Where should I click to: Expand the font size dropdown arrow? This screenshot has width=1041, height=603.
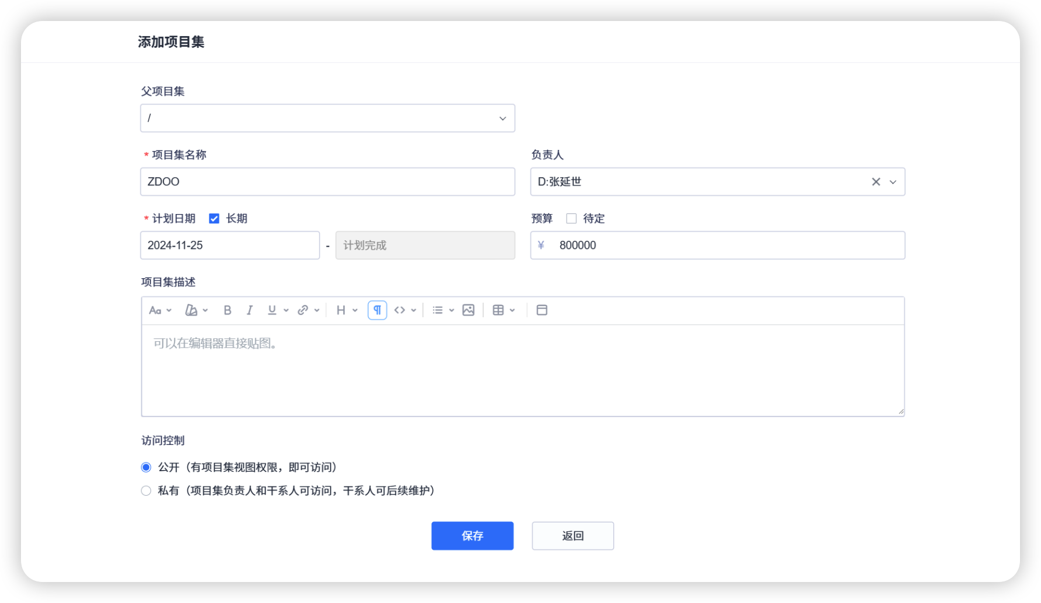169,310
